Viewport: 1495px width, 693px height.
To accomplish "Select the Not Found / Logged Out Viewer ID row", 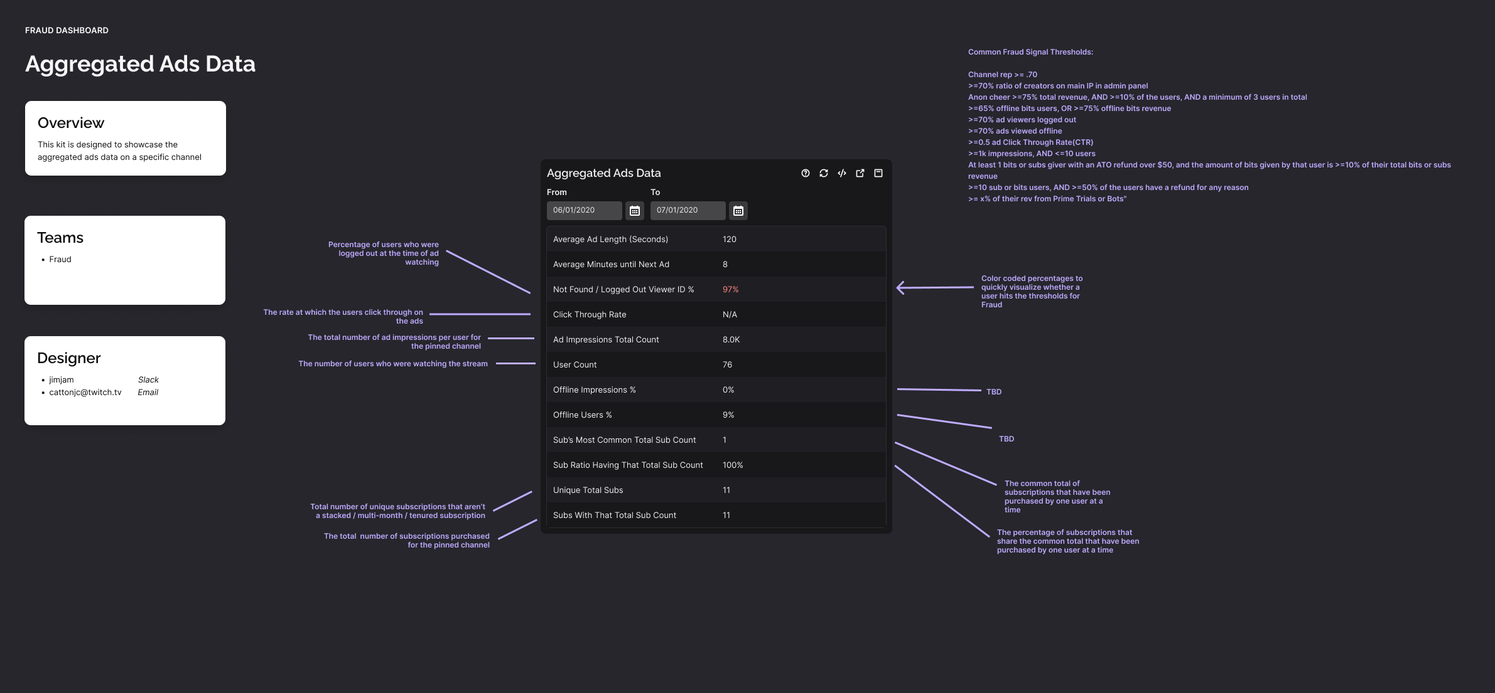I will pyautogui.click(x=715, y=289).
